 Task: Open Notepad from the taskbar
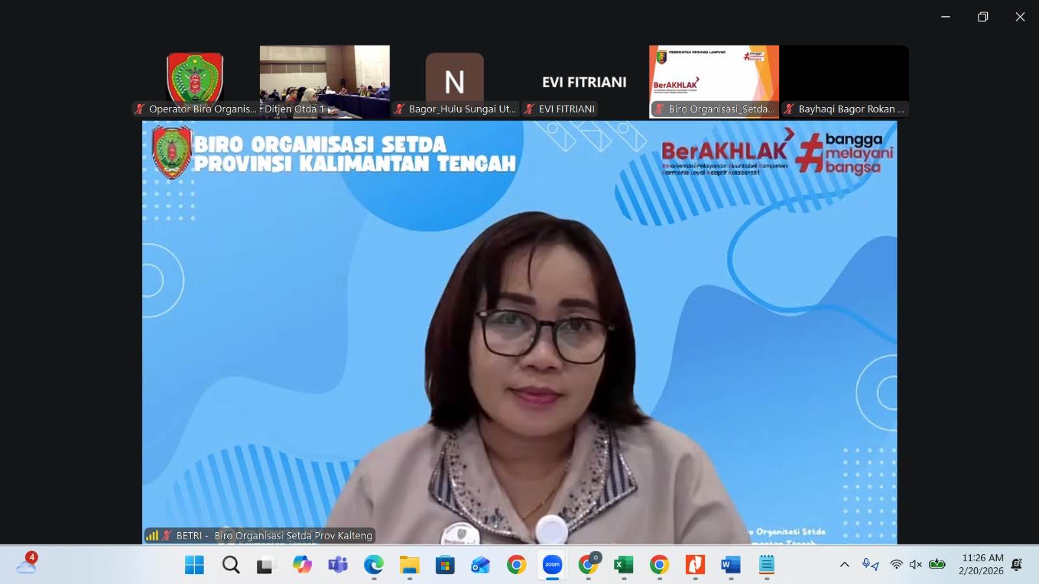pos(767,564)
